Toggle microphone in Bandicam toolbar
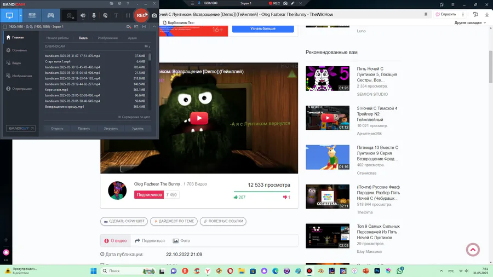 (x=94, y=15)
